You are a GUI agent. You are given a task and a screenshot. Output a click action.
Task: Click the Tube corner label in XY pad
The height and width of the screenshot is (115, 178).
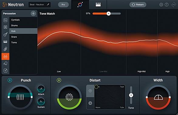[x=122, y=107]
